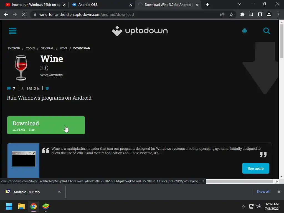This screenshot has width=284, height=213.
Task: Click Chrome icon in taskbar
Action: point(34,206)
